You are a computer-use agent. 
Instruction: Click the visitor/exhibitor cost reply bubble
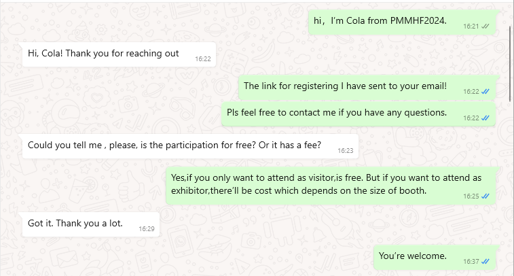click(x=331, y=186)
